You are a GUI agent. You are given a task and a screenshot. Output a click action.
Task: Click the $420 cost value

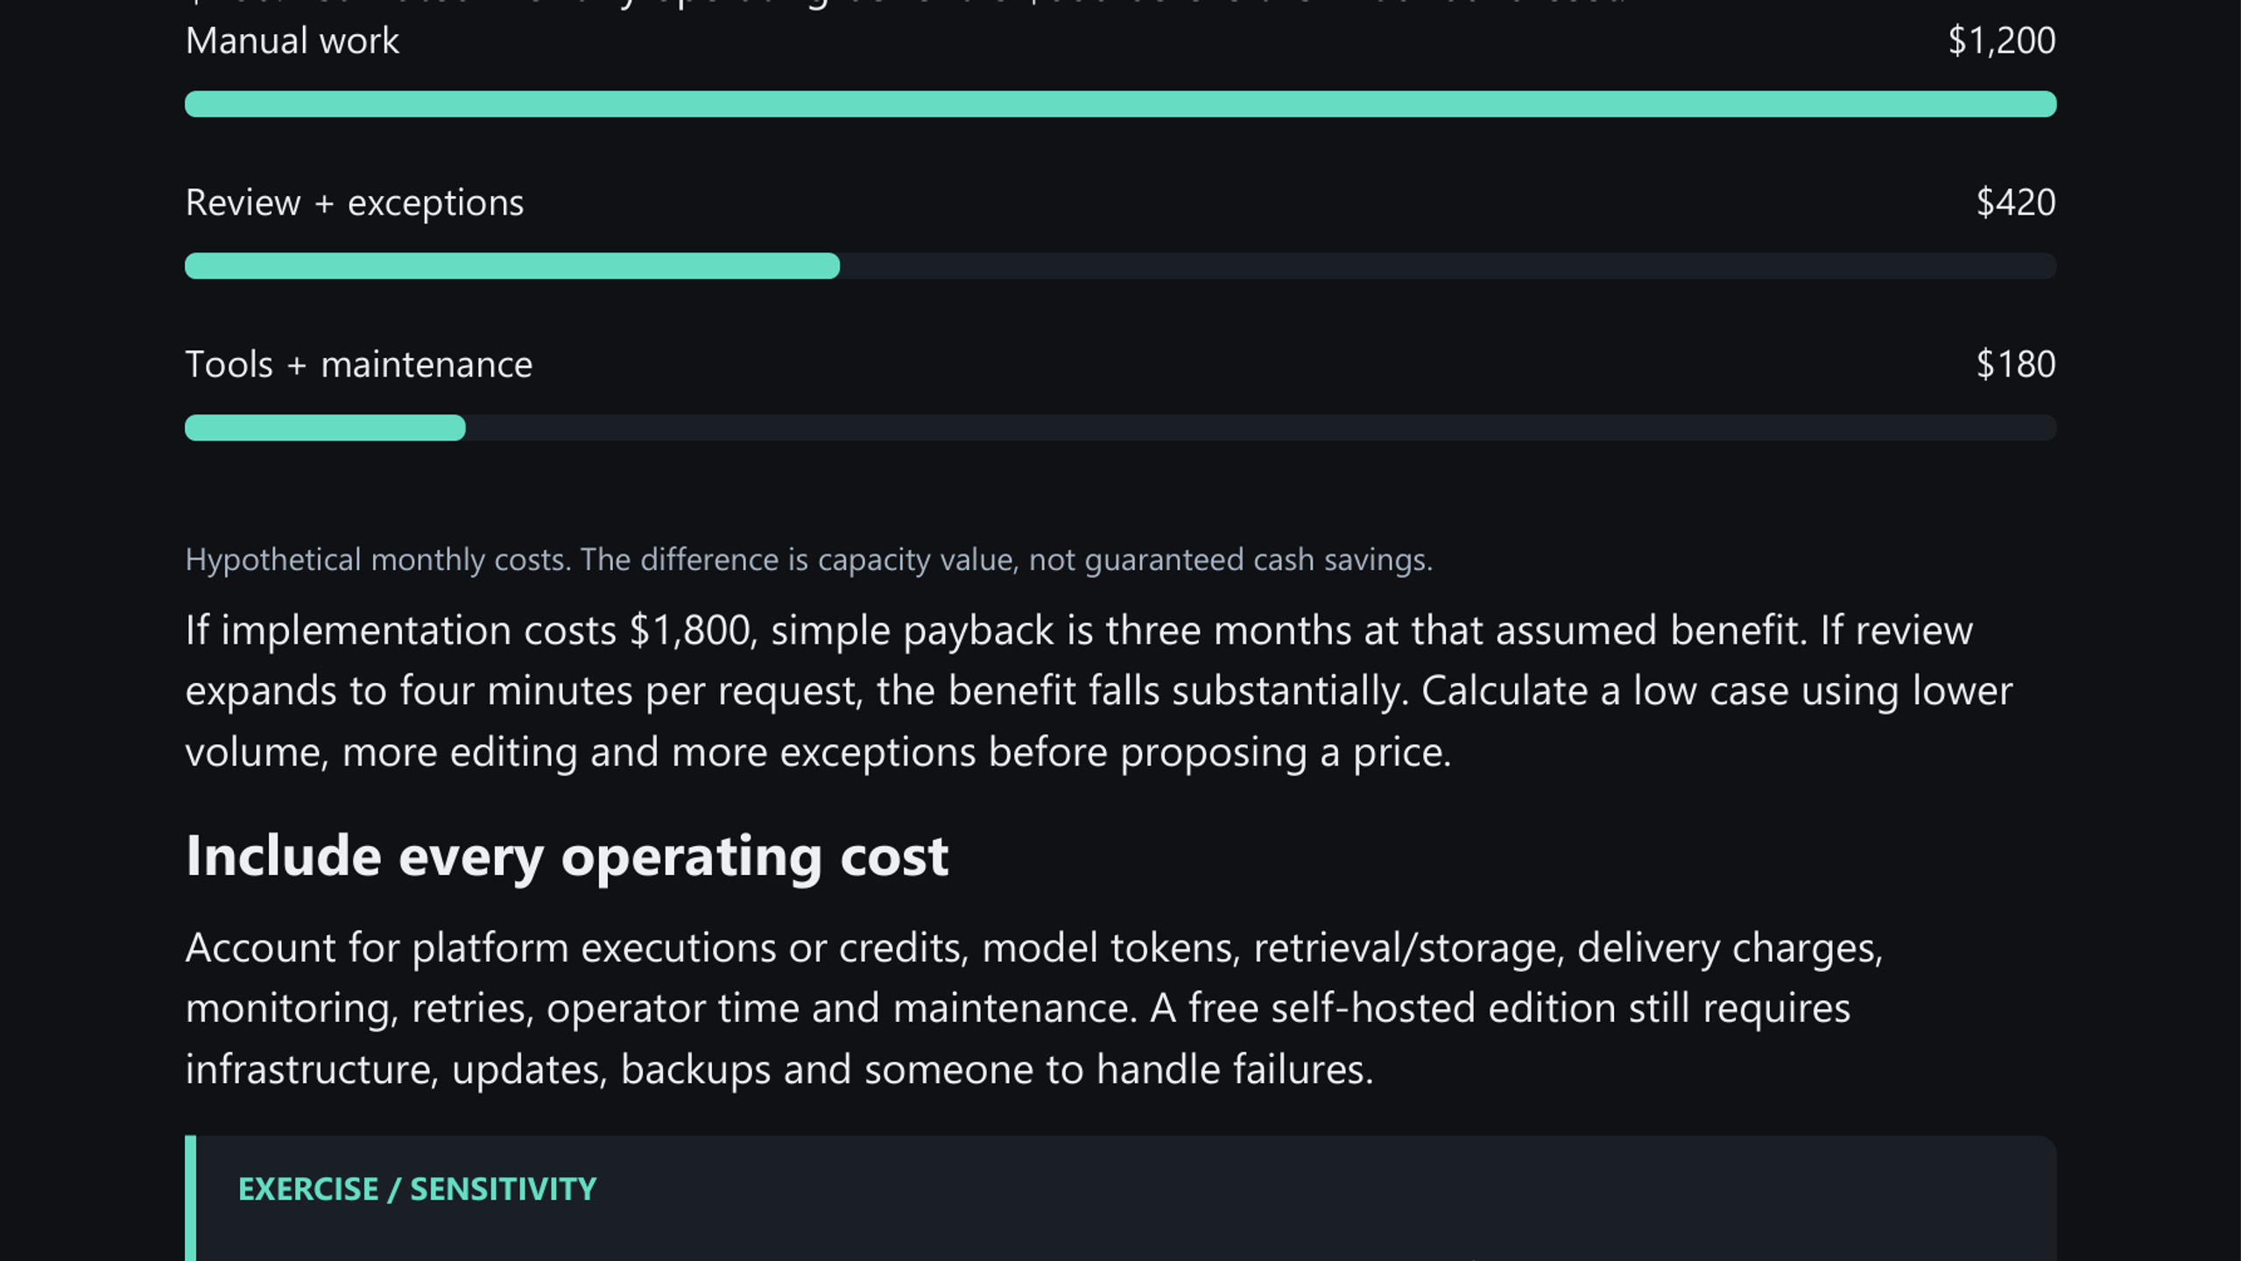coord(2015,203)
